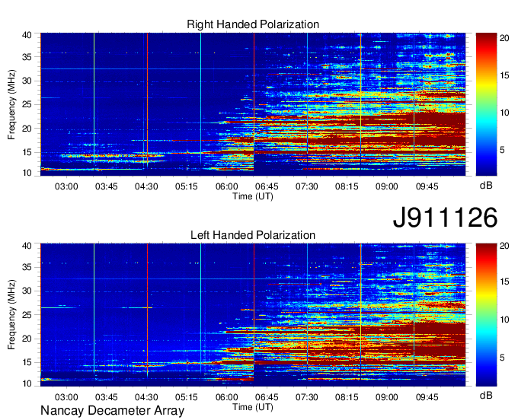Click the "10" frequency tick of Left Handed plot
Screen dimensions: 518x420
tap(27, 383)
